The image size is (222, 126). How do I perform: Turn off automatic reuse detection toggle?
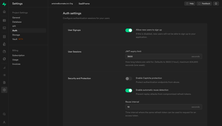click(129, 90)
